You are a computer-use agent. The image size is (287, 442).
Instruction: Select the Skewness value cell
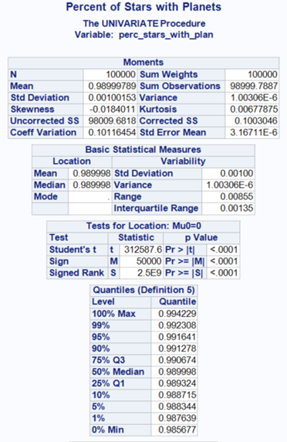(110, 109)
